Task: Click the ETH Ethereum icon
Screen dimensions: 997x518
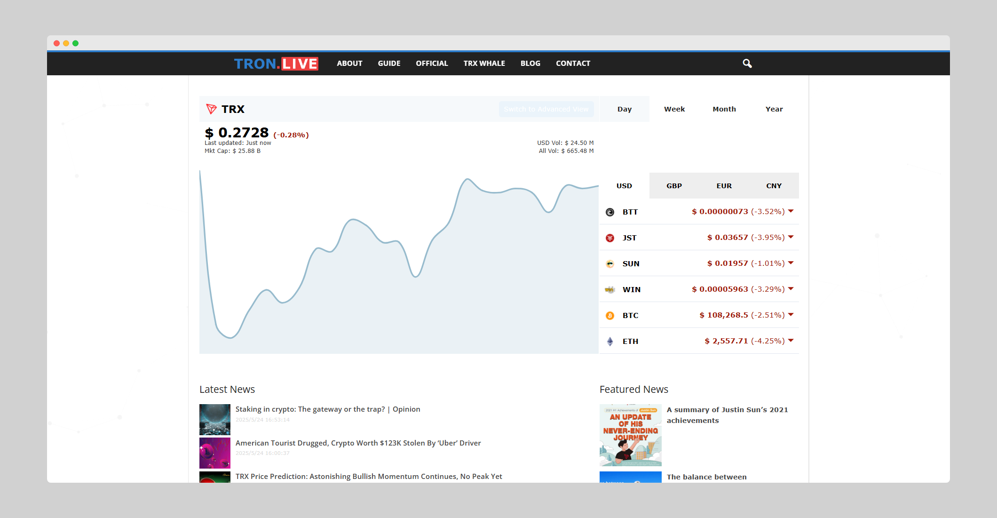Action: [610, 342]
